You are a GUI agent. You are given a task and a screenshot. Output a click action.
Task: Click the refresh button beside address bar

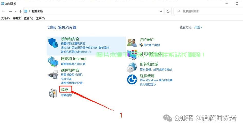click(x=168, y=11)
